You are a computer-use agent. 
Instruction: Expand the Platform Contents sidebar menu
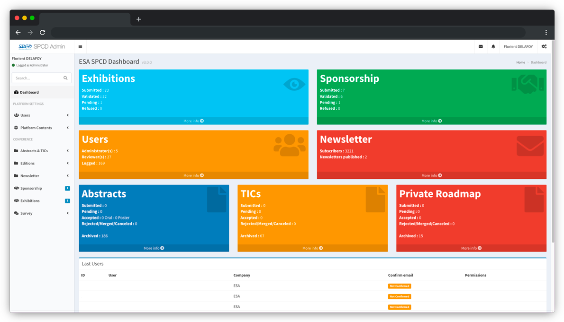pyautogui.click(x=41, y=128)
